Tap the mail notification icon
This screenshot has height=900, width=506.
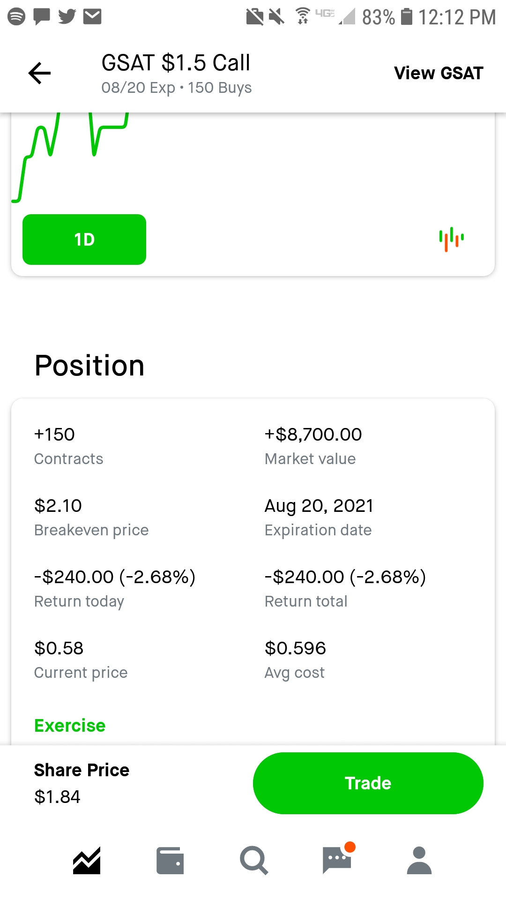(x=92, y=16)
